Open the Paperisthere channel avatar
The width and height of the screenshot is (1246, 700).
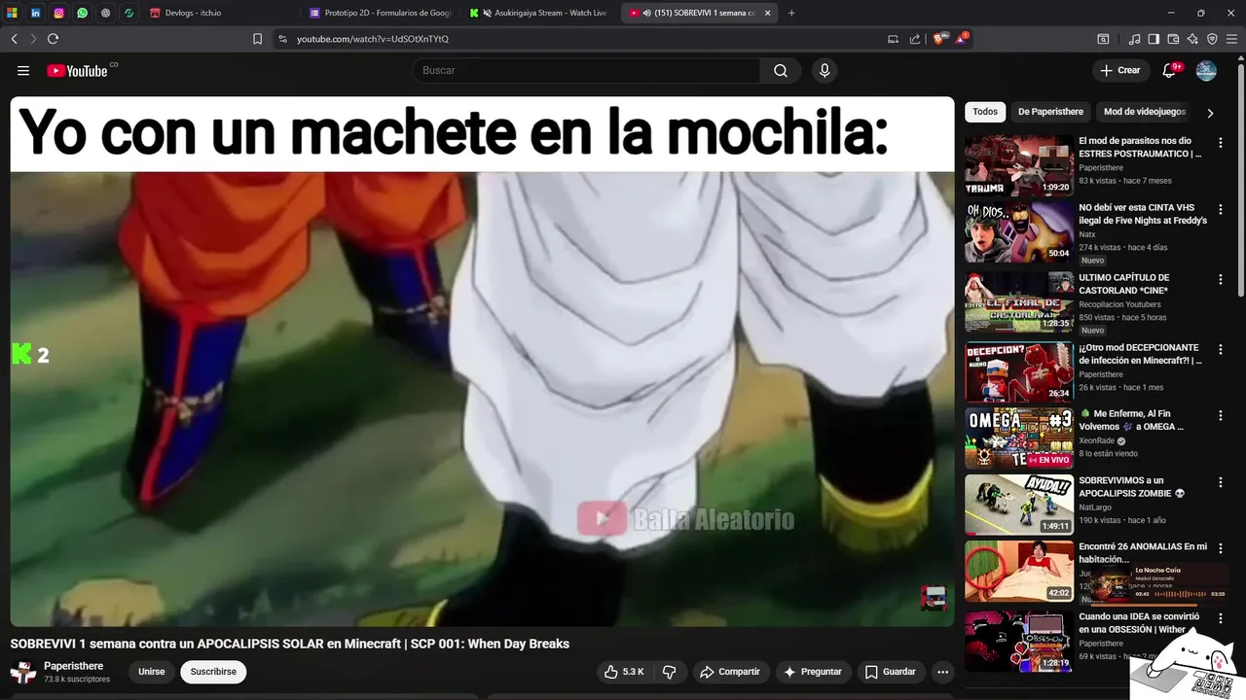click(23, 672)
